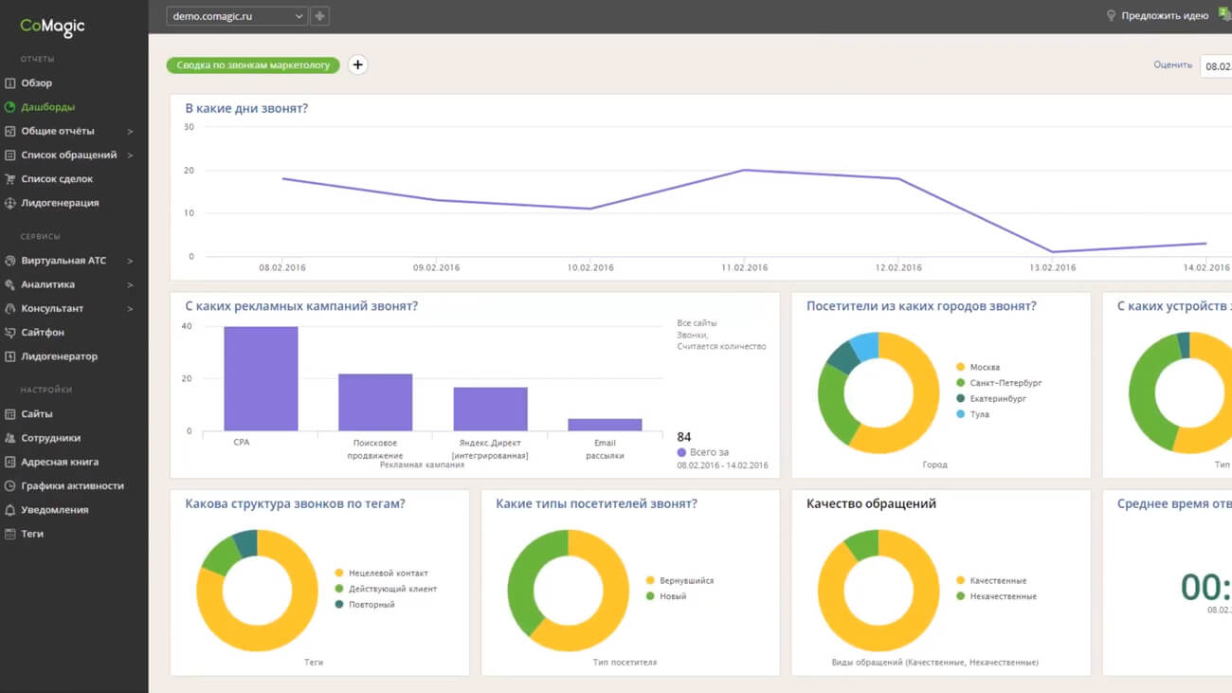Toggle the Москва legend entry

click(984, 367)
